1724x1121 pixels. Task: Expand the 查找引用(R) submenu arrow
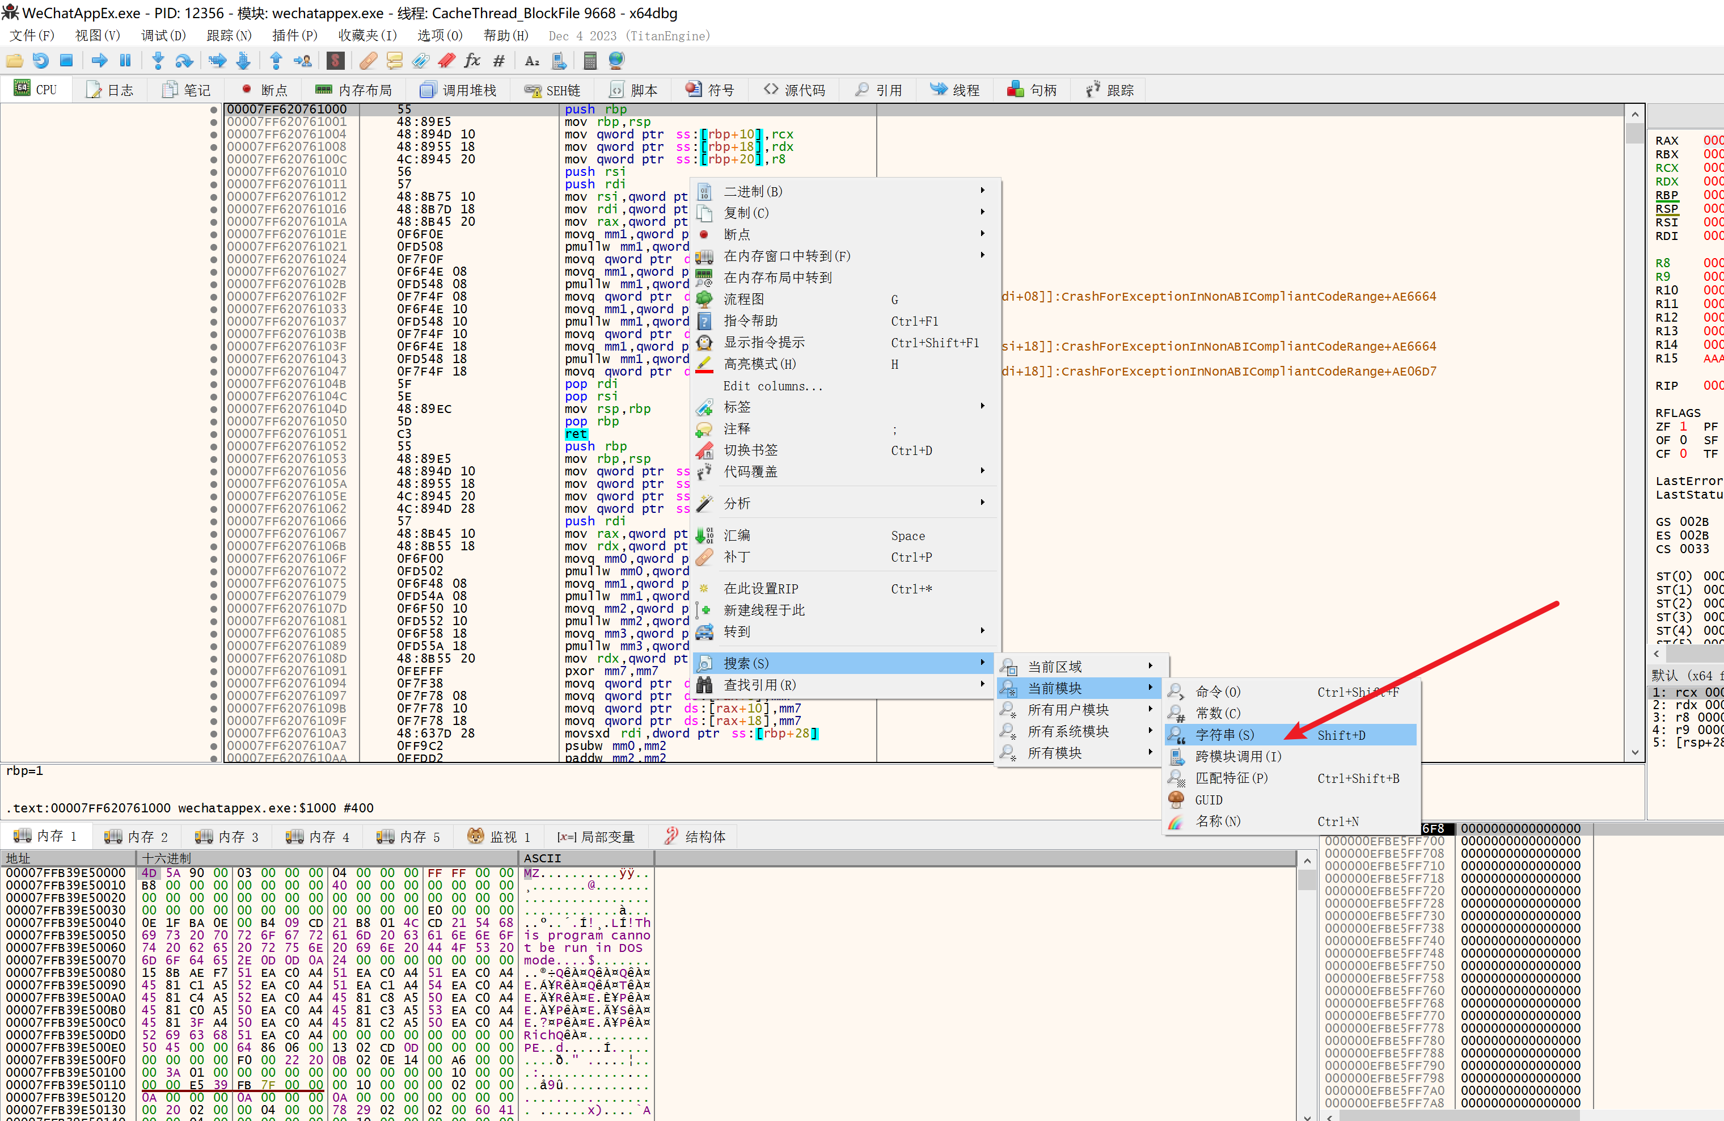982,685
